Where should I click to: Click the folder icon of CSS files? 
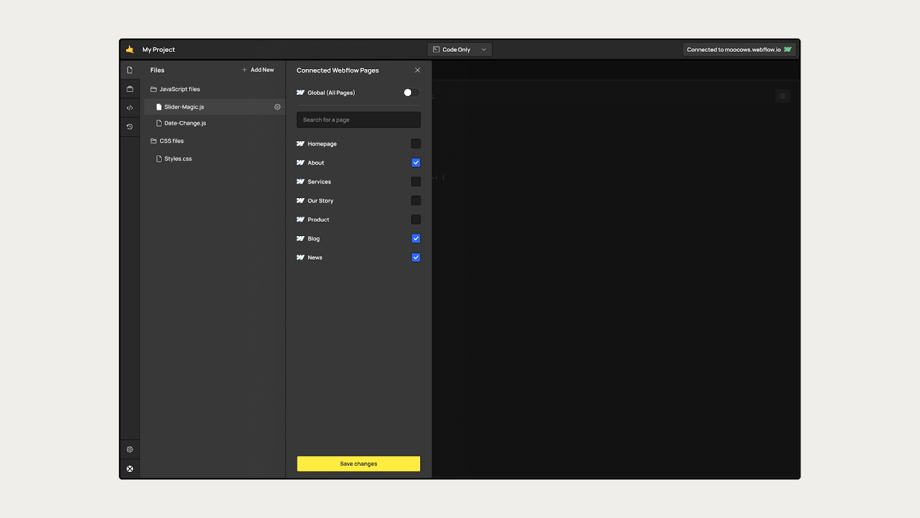tap(154, 141)
